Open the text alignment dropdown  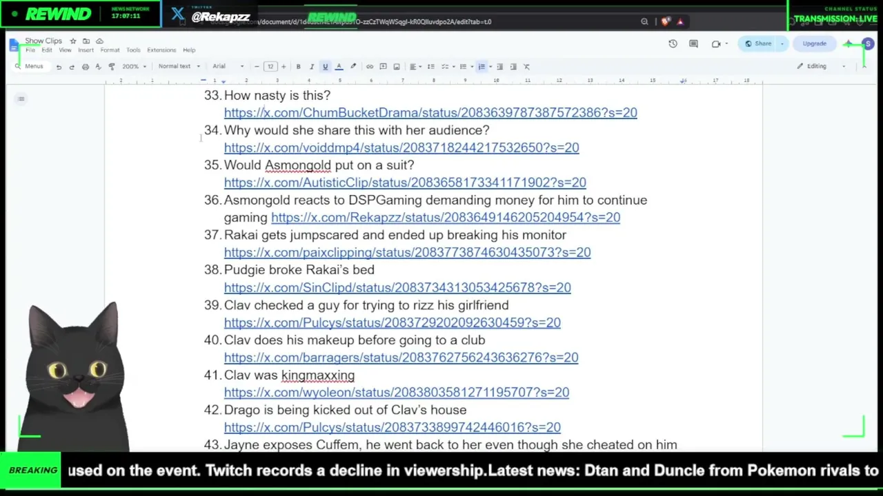pos(415,67)
